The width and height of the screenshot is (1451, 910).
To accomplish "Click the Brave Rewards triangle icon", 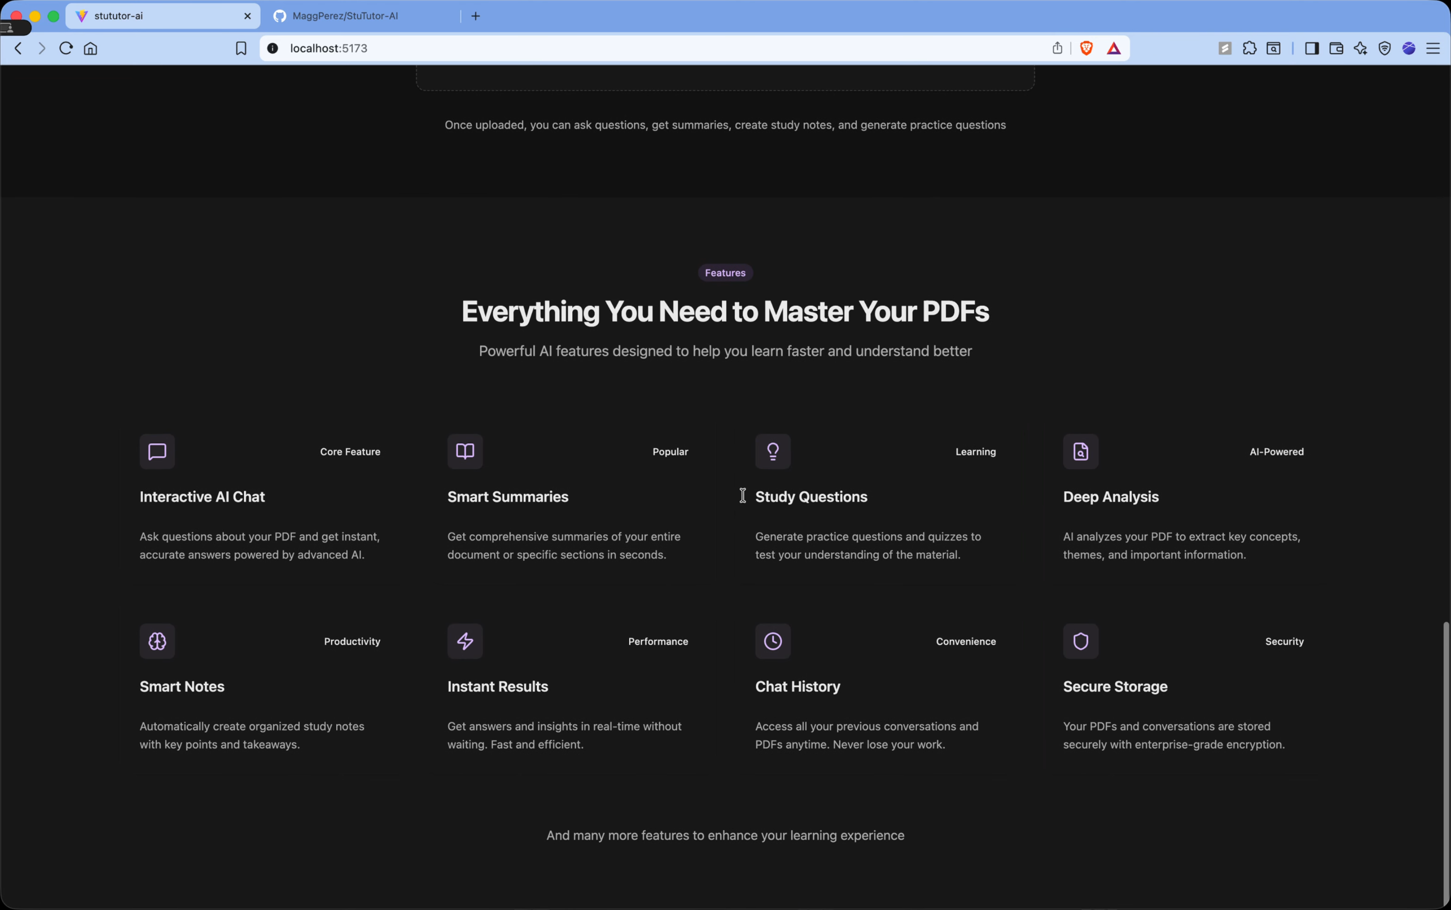I will [x=1113, y=49].
